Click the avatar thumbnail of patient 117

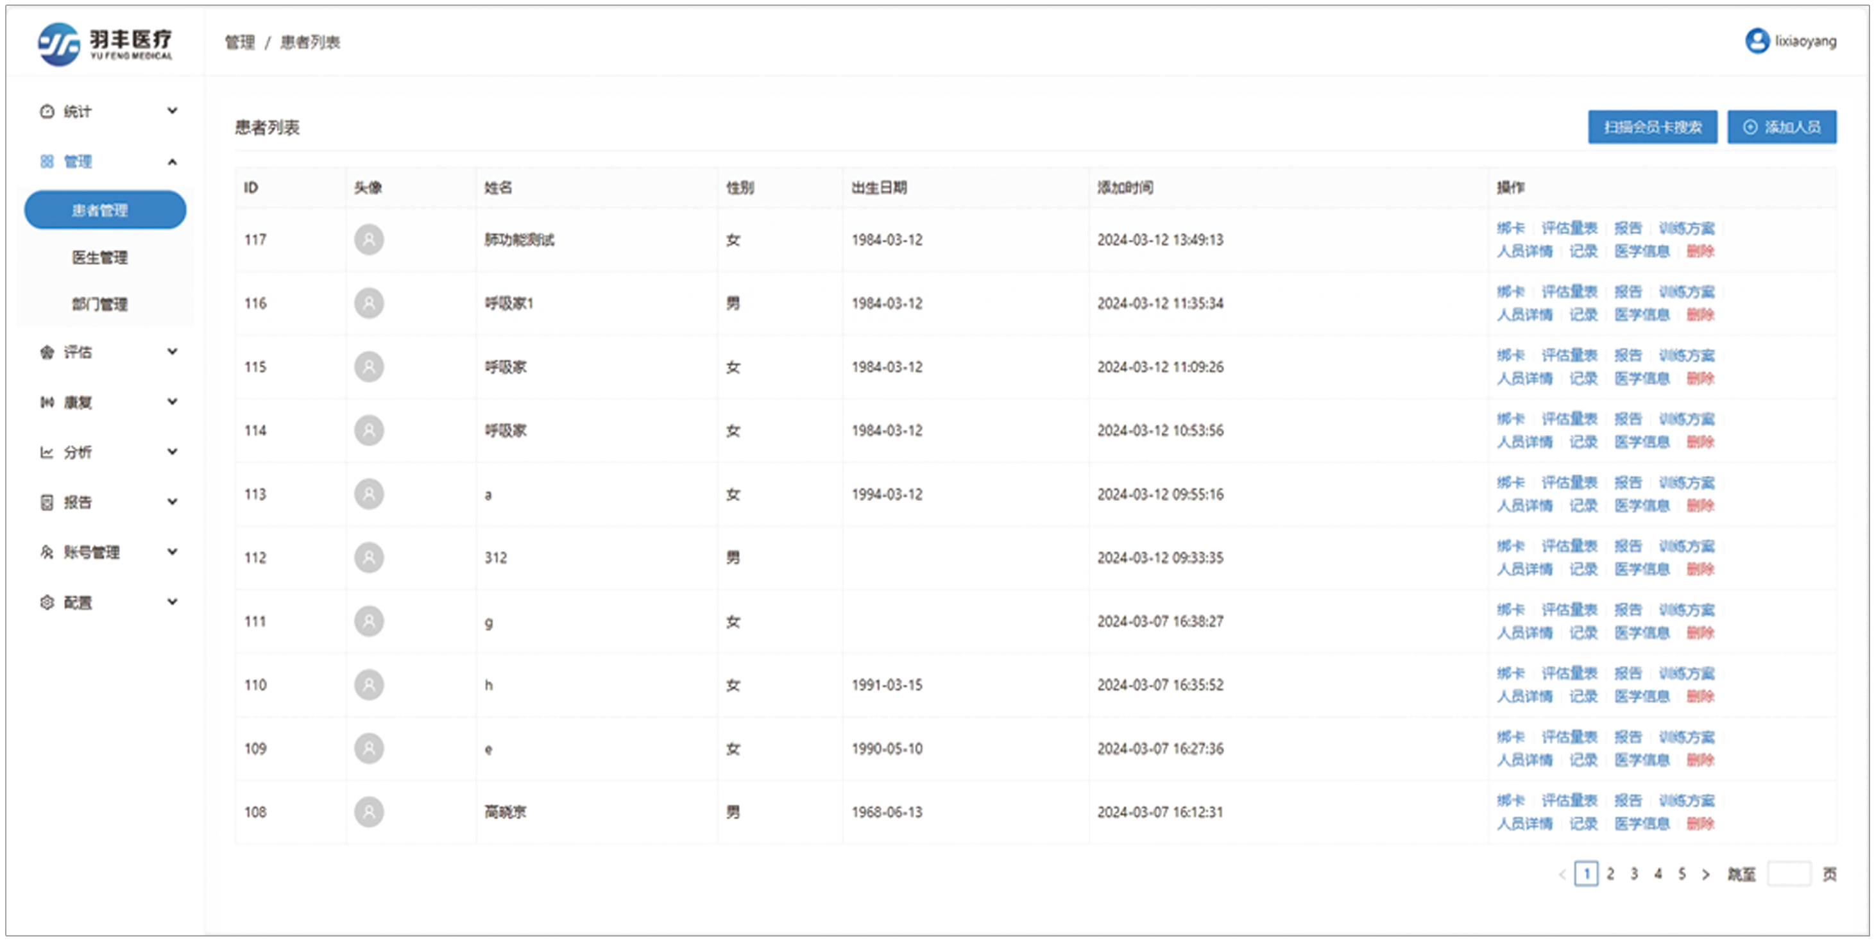(x=369, y=240)
